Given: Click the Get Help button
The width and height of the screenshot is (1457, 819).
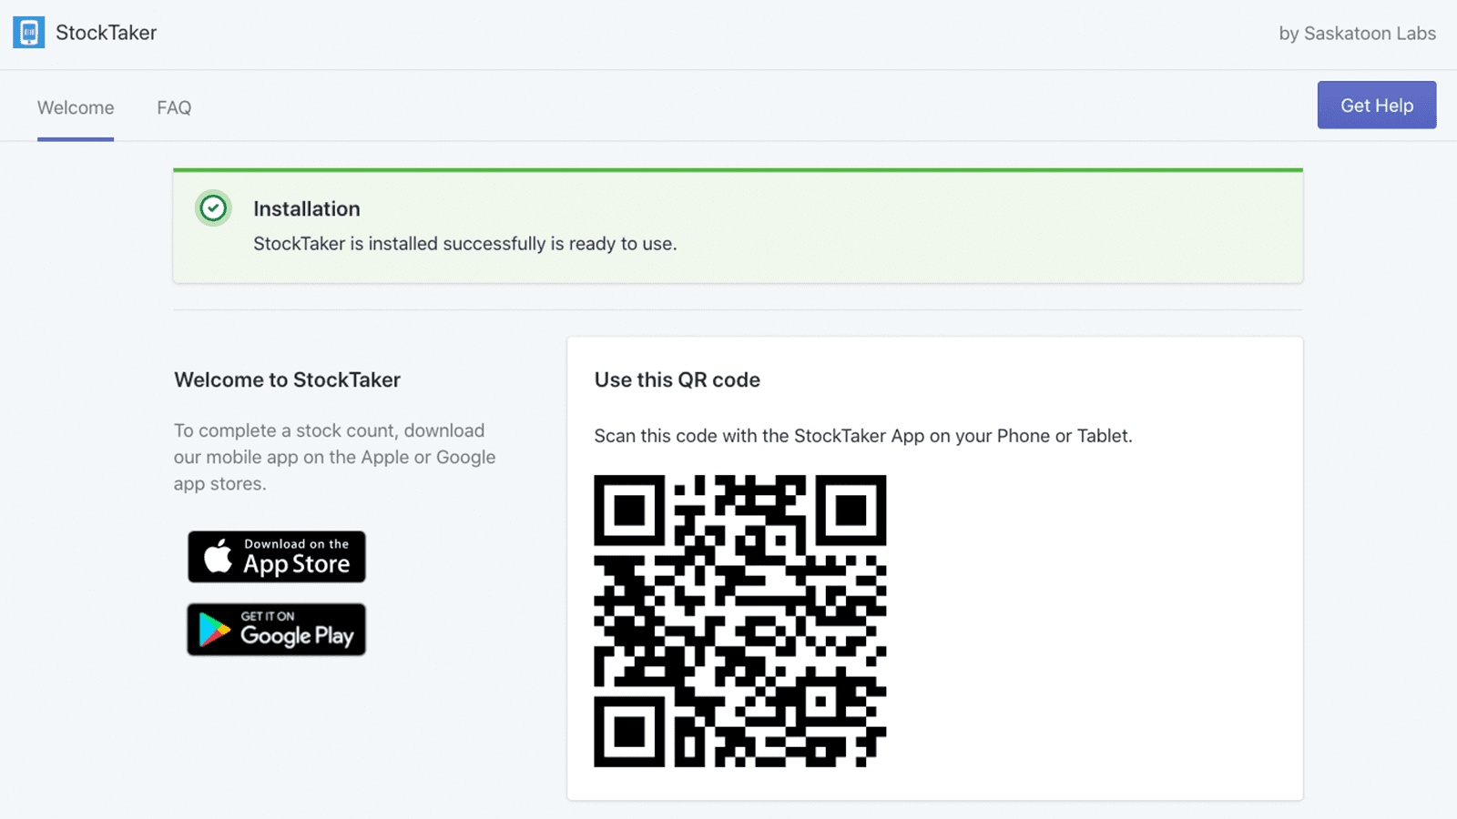Looking at the screenshot, I should click(1376, 105).
